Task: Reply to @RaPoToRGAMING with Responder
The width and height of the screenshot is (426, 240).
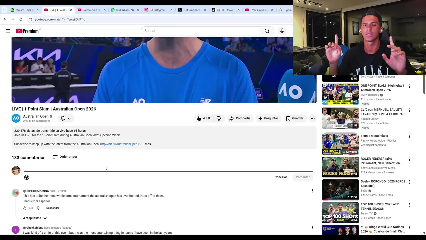Action: 53,208
